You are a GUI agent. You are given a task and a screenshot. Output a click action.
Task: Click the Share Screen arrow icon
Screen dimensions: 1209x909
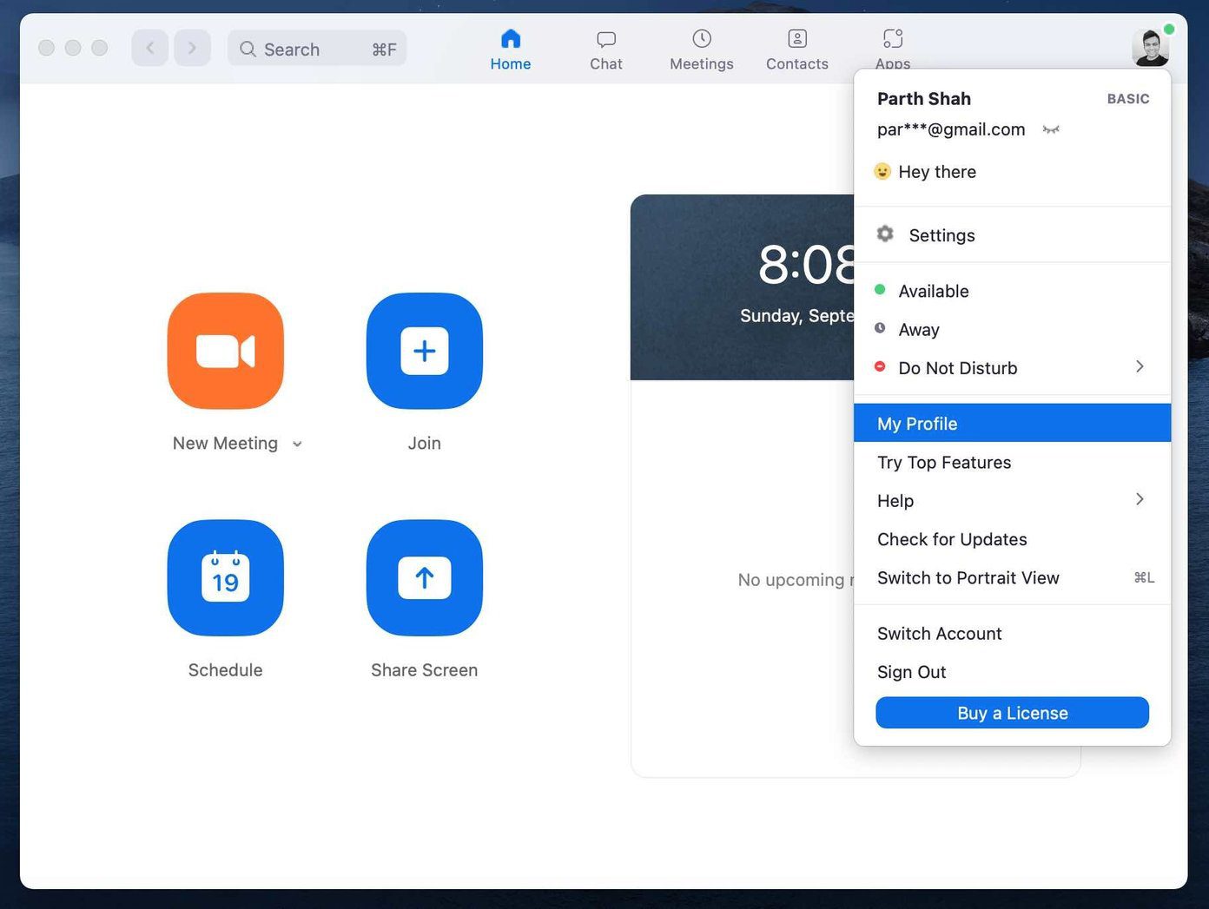[x=424, y=577]
